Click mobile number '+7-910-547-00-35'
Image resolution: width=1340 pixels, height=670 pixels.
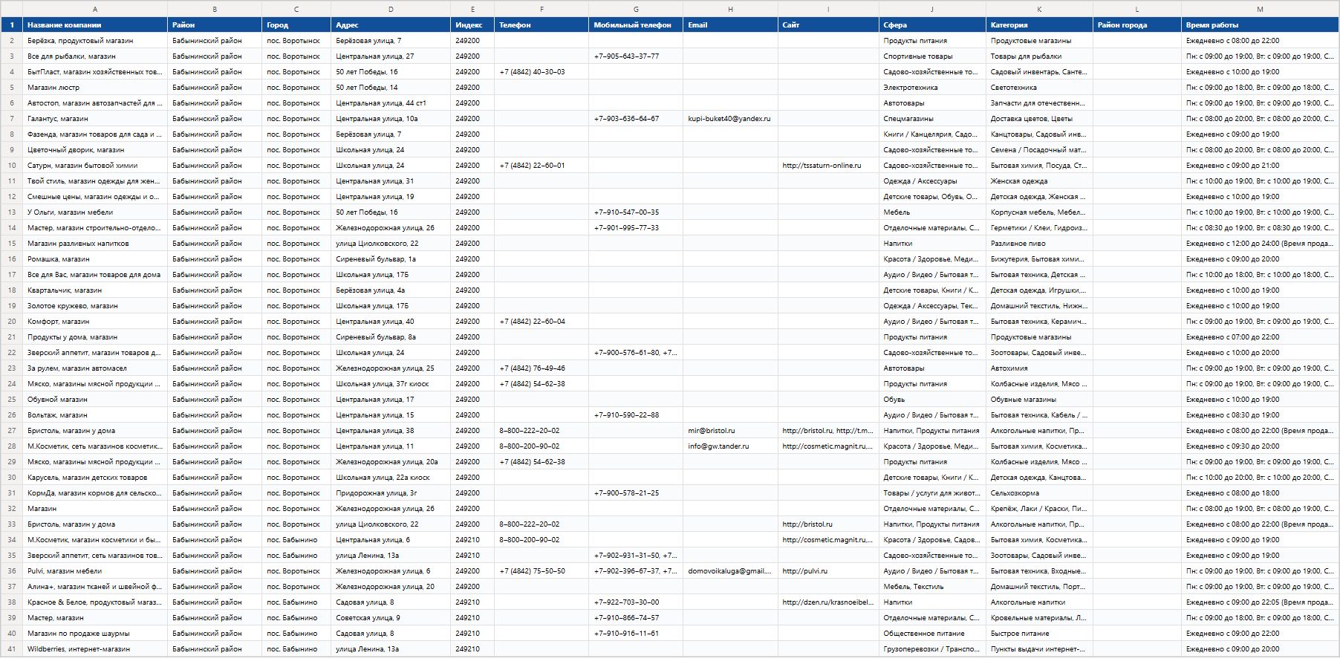[x=636, y=212]
